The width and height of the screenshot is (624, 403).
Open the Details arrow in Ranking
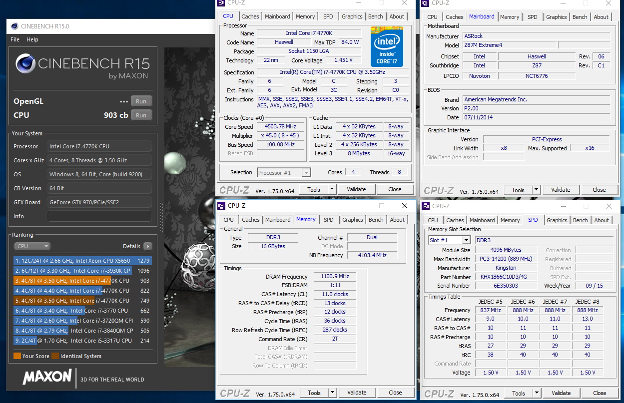pos(147,246)
